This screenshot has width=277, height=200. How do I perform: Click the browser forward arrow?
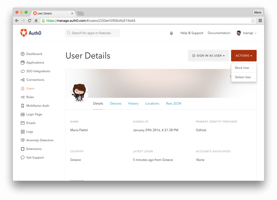point(23,21)
